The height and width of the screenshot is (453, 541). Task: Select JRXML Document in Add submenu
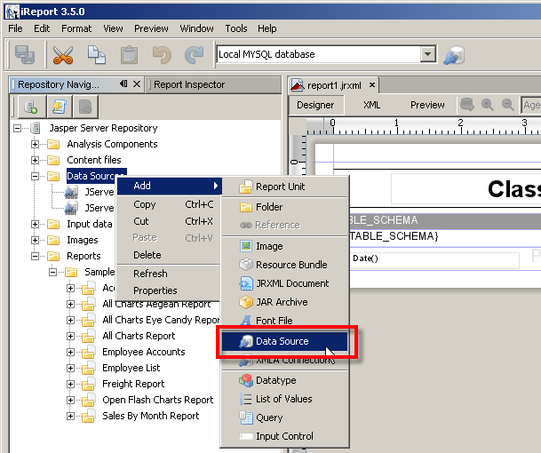(x=284, y=283)
